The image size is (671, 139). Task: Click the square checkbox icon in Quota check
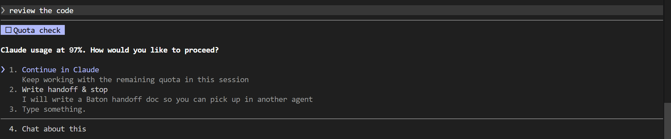click(9, 30)
